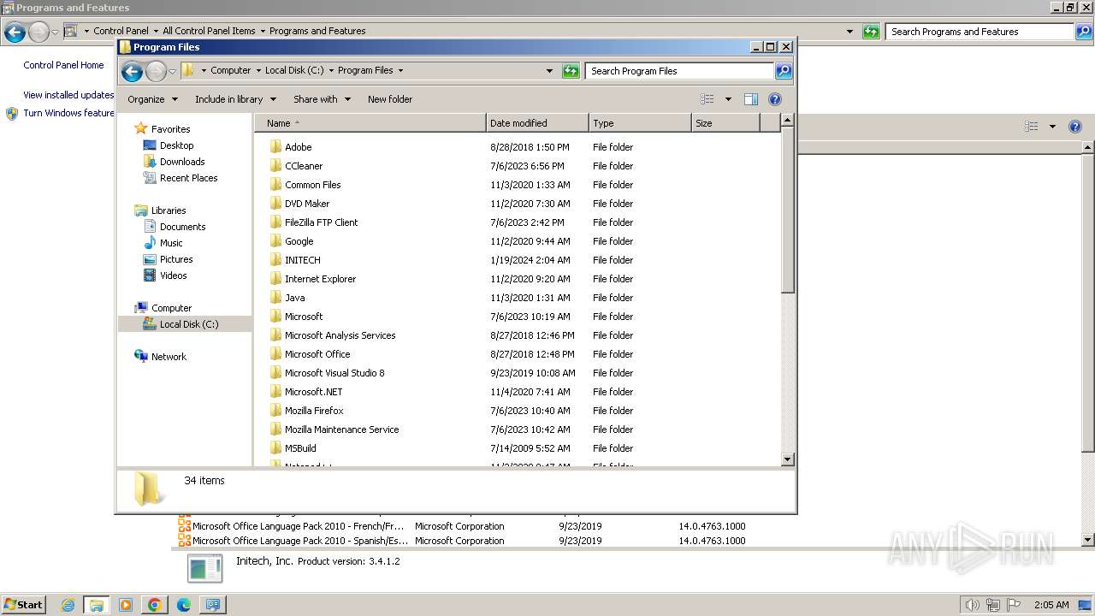This screenshot has height=616, width=1095.
Task: Sort by Name column header
Action: (x=370, y=123)
